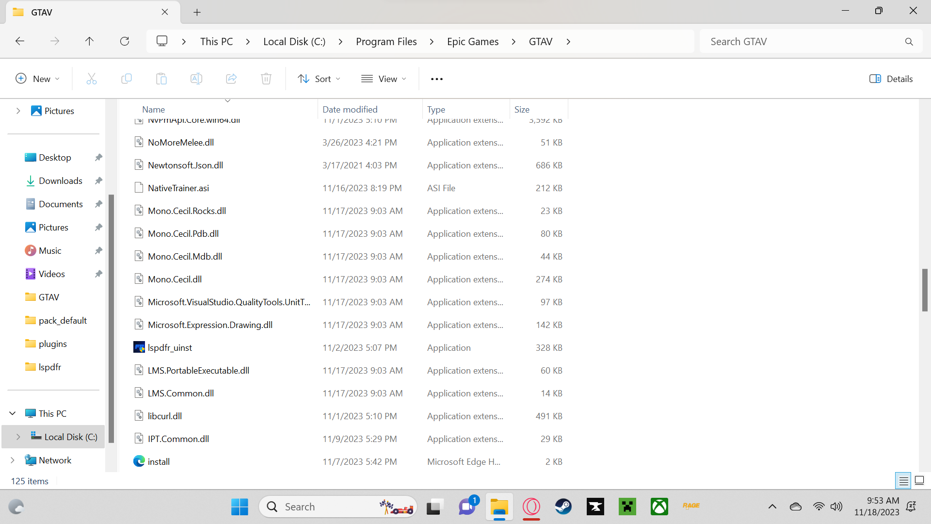The image size is (931, 524).
Task: Click the Share icon in toolbar
Action: (231, 79)
